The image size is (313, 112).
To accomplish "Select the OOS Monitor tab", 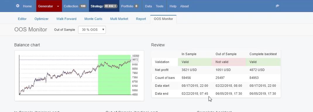I will click(163, 19).
